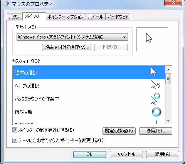Click the キャンセル button
The height and width of the screenshot is (164, 185).
pyautogui.click(x=126, y=154)
